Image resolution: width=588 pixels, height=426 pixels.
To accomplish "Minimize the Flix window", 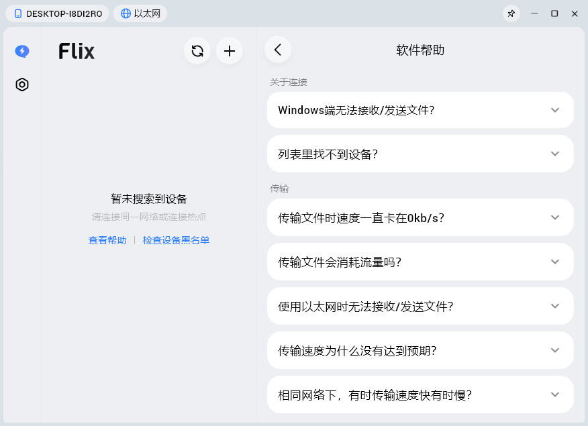I will coord(534,14).
